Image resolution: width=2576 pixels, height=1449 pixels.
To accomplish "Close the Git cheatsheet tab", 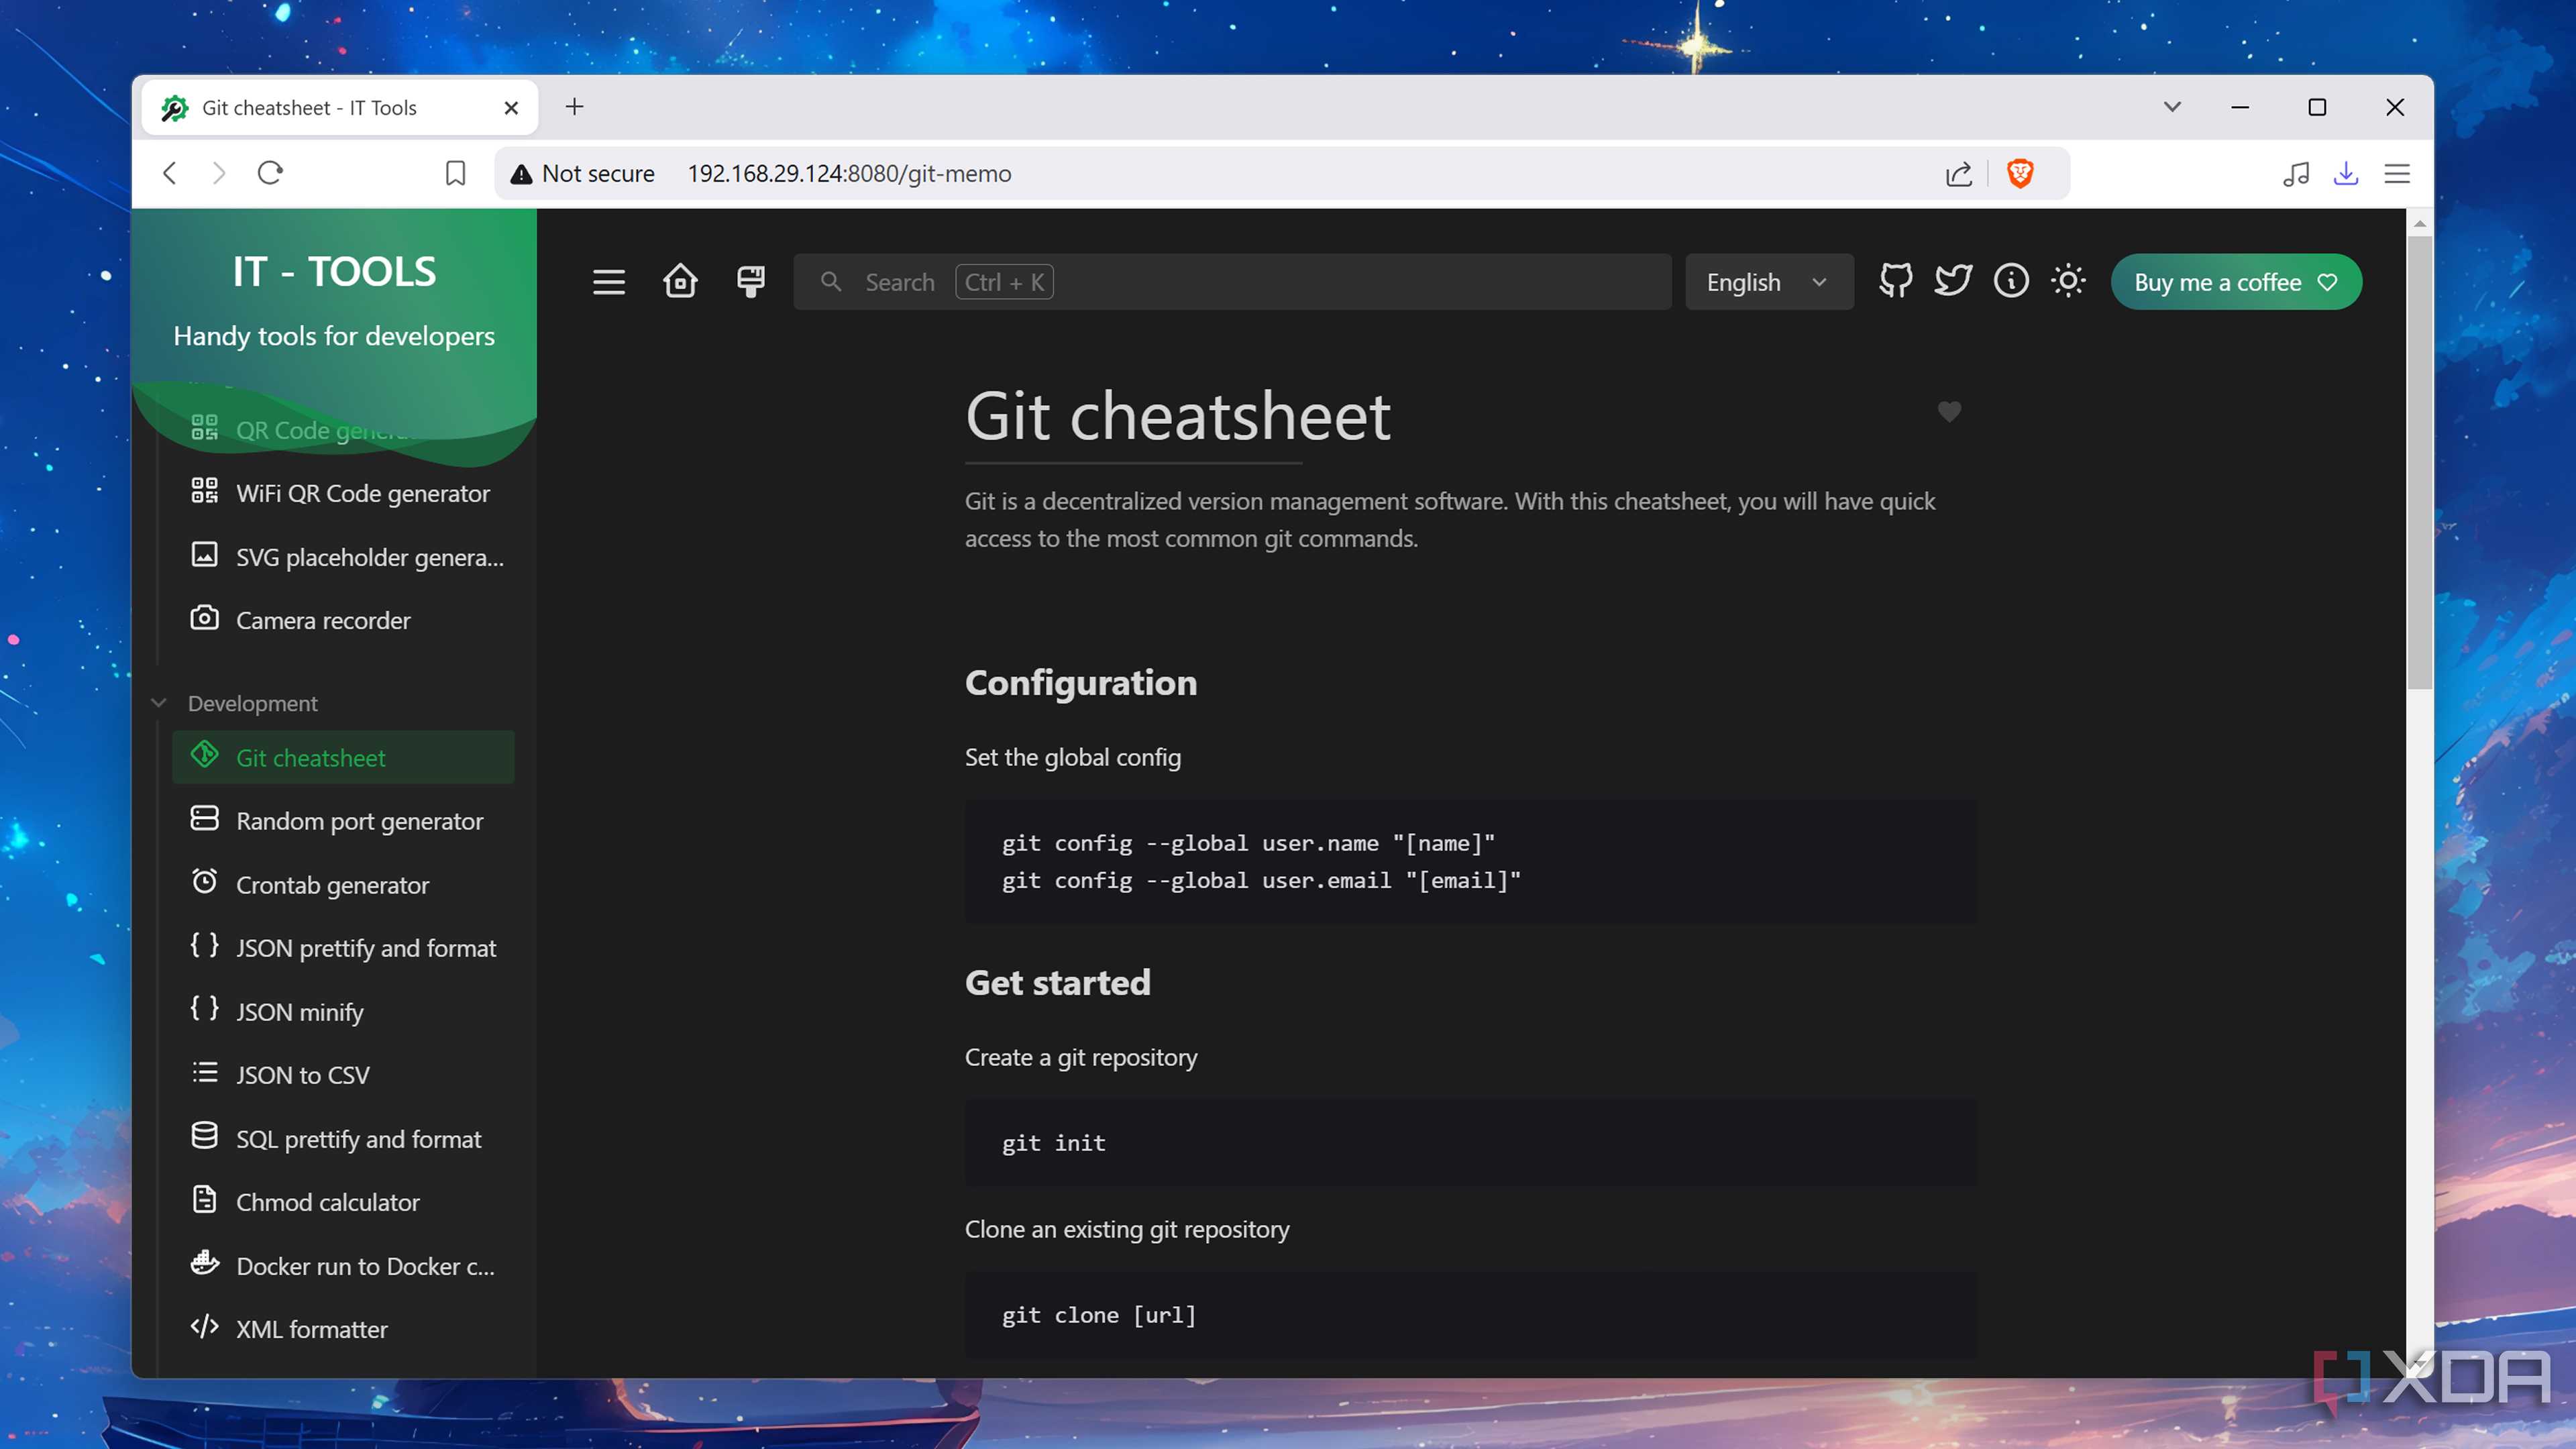I will point(511,107).
